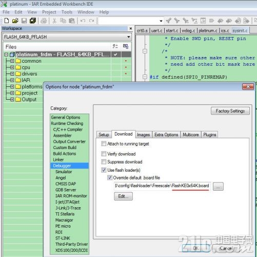Click the Undo toolbar icon
Viewport: 257px width, 257px height.
[x=83, y=21]
